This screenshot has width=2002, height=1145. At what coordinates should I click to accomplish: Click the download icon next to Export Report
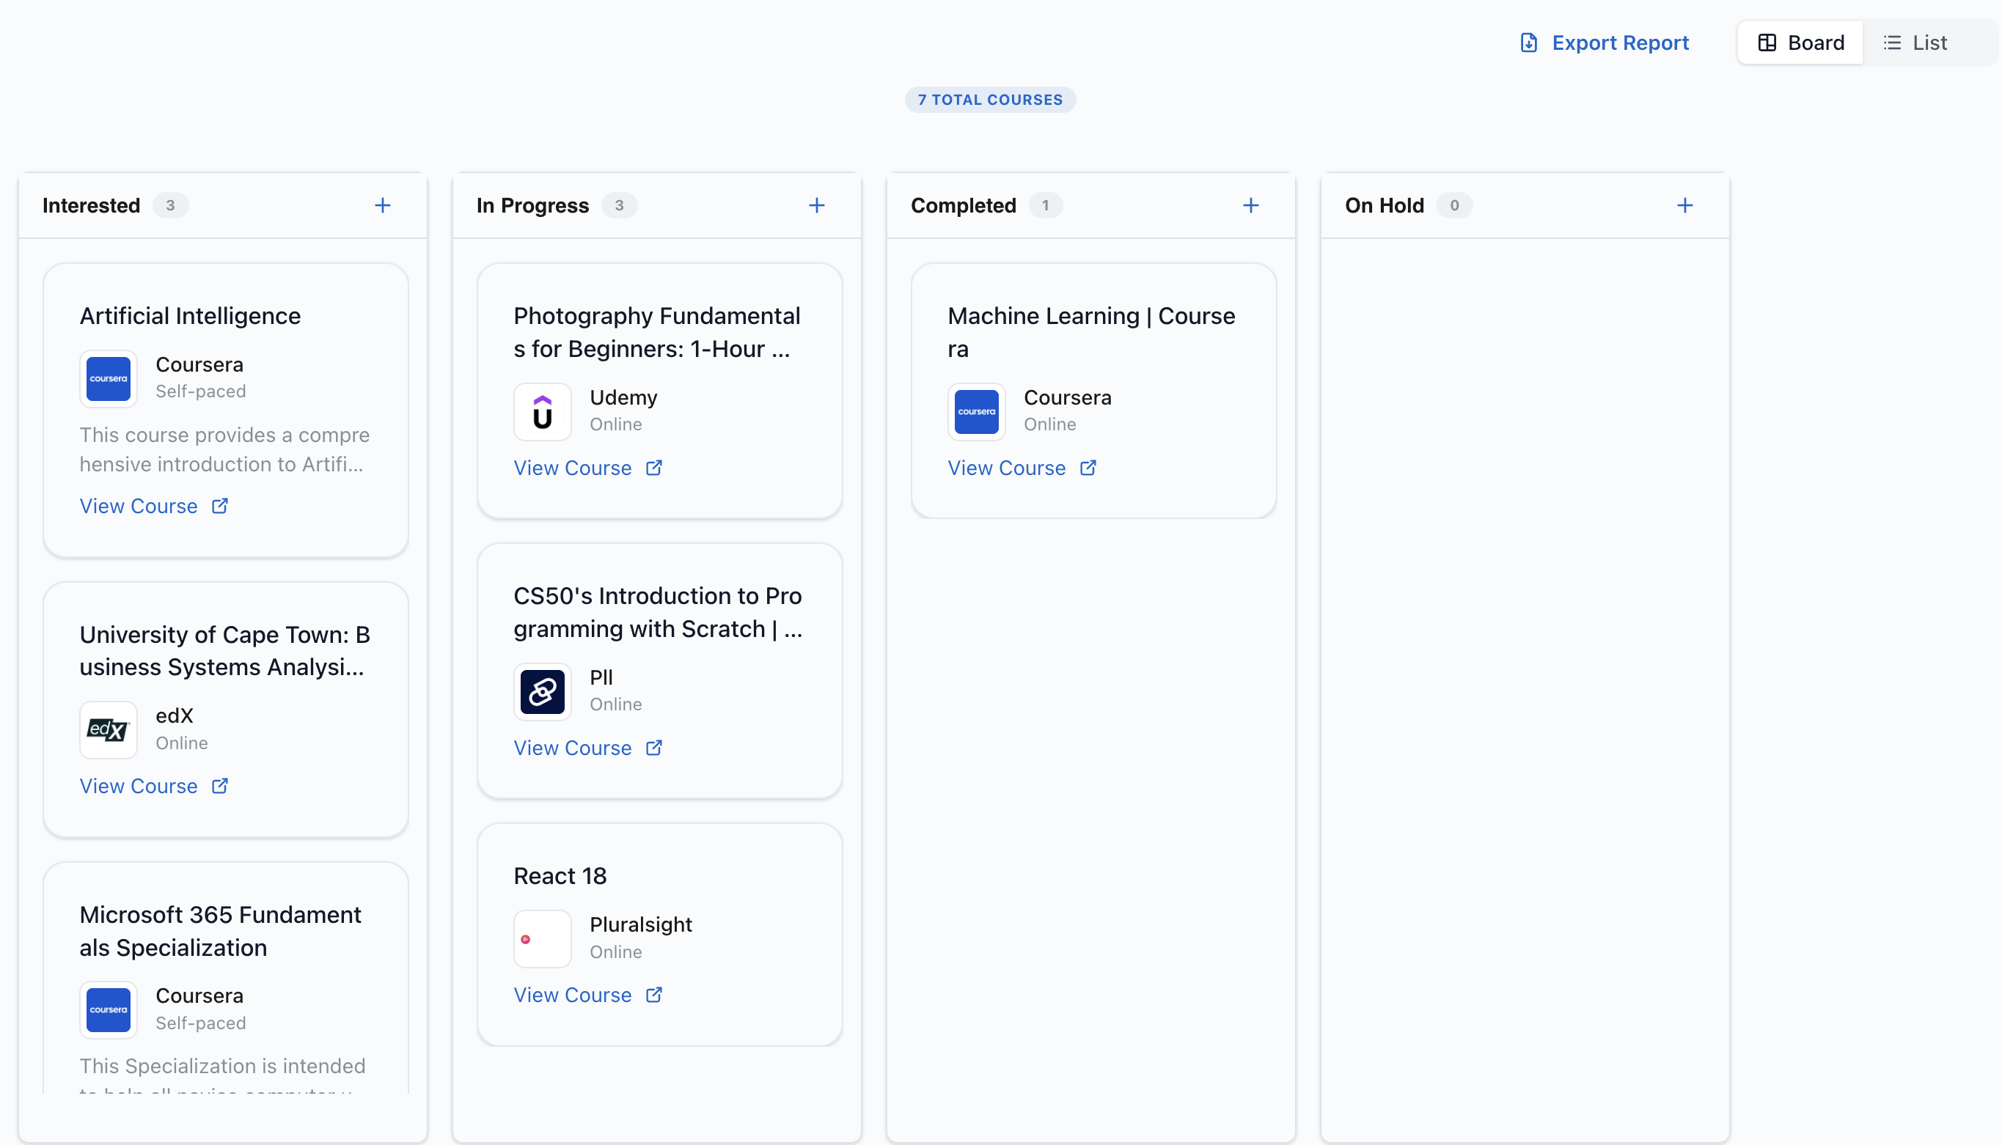point(1528,43)
